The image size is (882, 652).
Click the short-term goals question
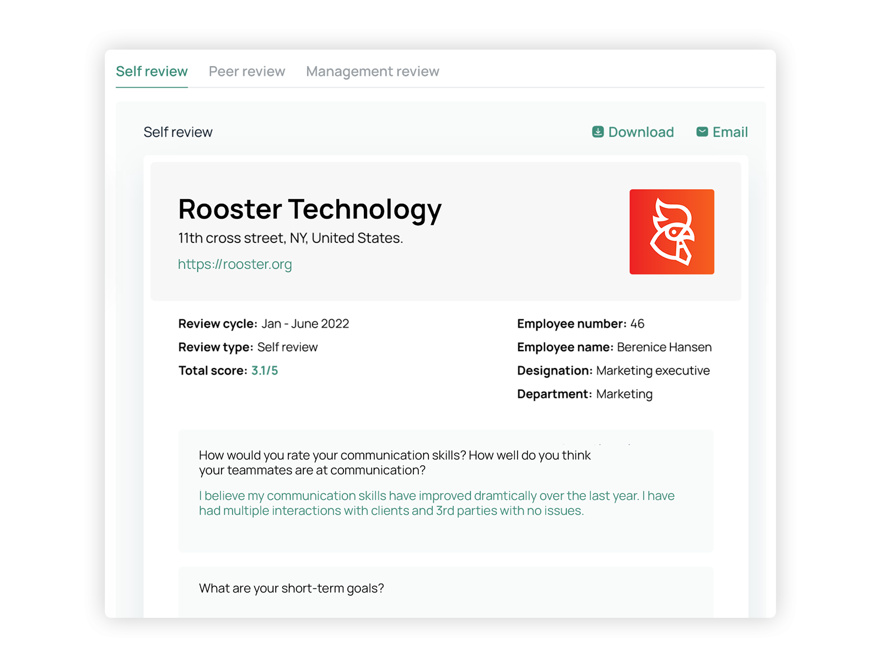coord(291,589)
